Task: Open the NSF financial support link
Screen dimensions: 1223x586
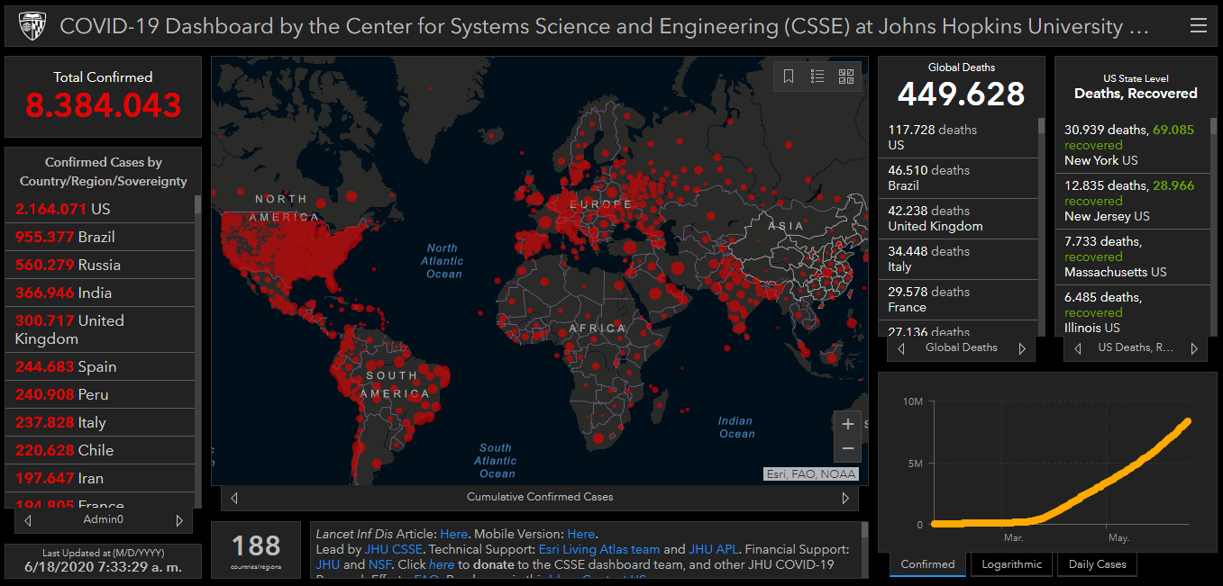Action: pyautogui.click(x=379, y=564)
